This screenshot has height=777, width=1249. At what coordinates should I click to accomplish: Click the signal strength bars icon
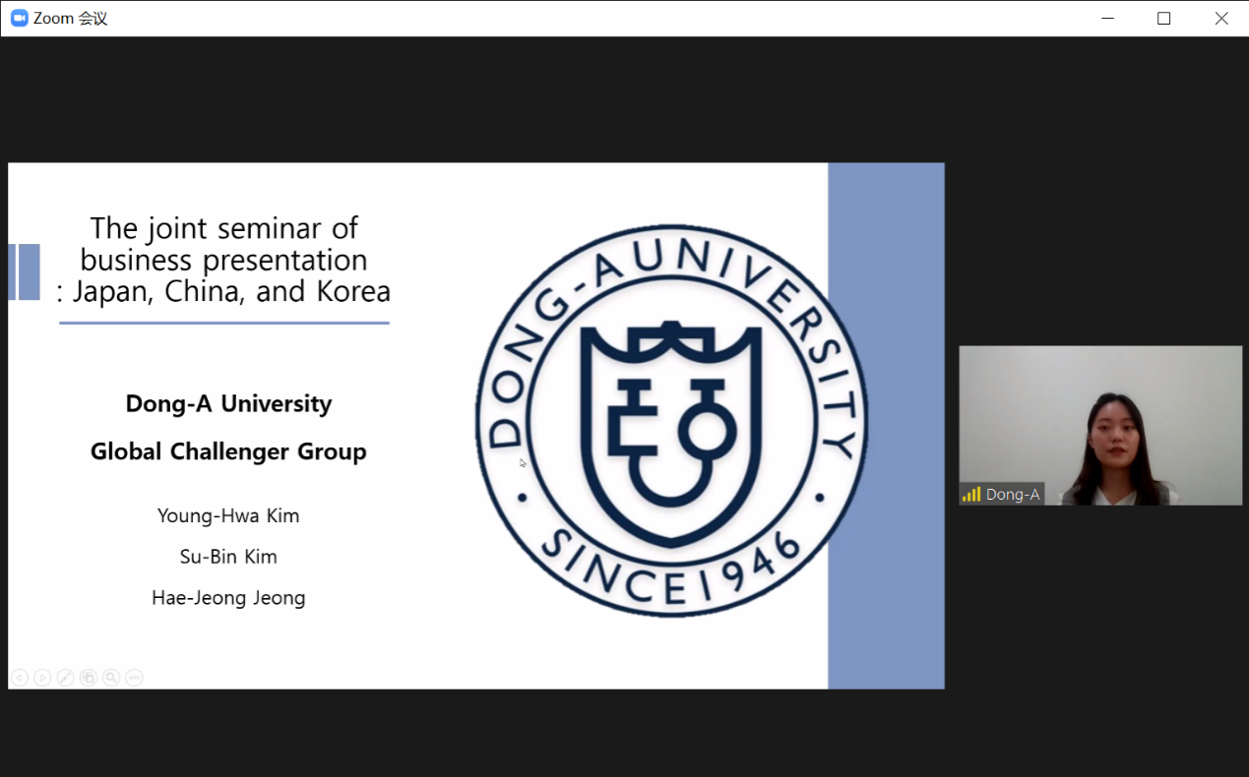click(971, 495)
